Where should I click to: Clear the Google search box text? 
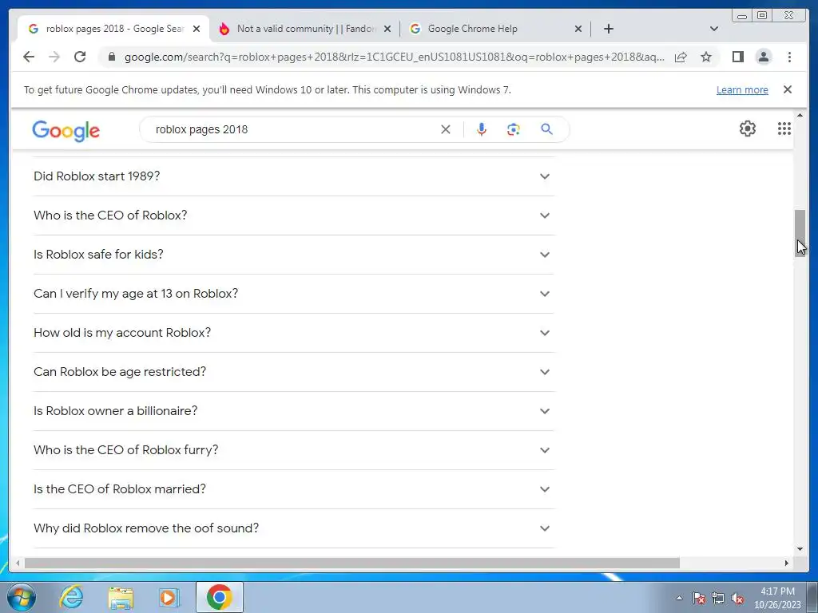[446, 129]
